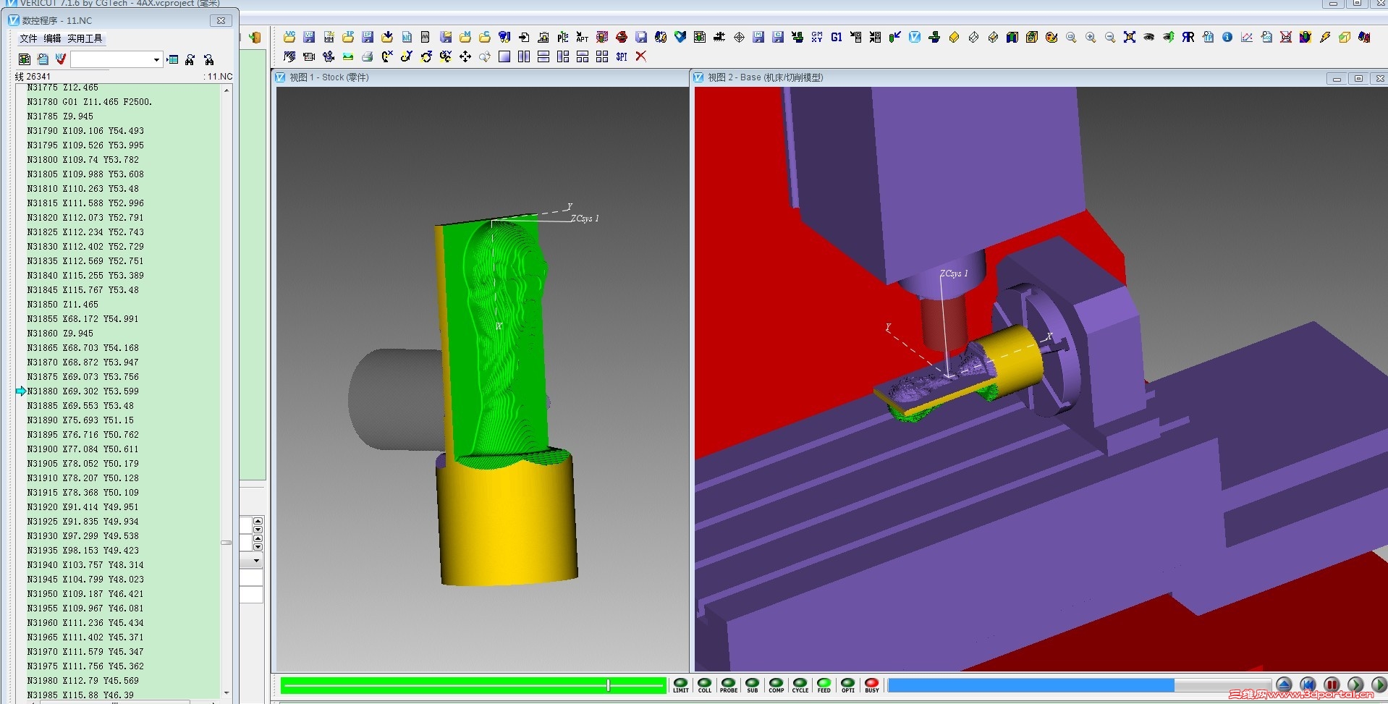Toggle the BUSY status light

872,685
